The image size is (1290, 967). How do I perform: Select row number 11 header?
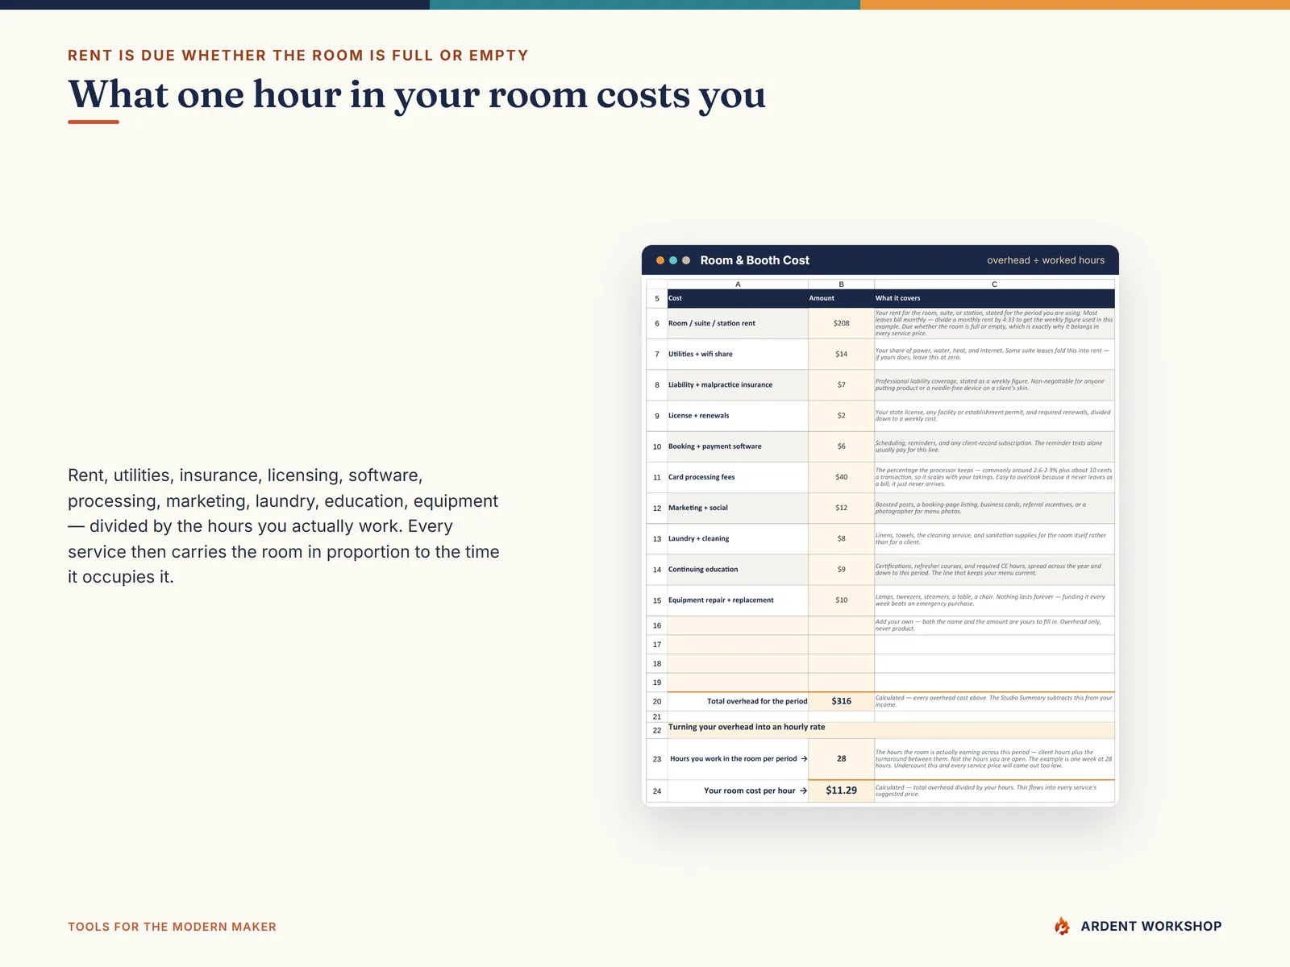click(657, 477)
